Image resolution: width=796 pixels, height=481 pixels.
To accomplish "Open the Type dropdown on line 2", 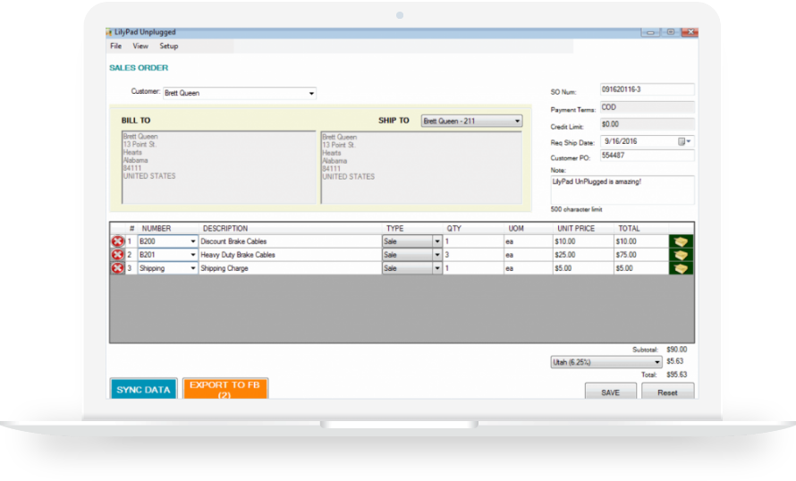I will 437,255.
